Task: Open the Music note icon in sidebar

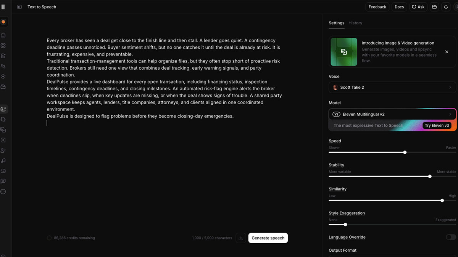Action: pyautogui.click(x=3, y=161)
